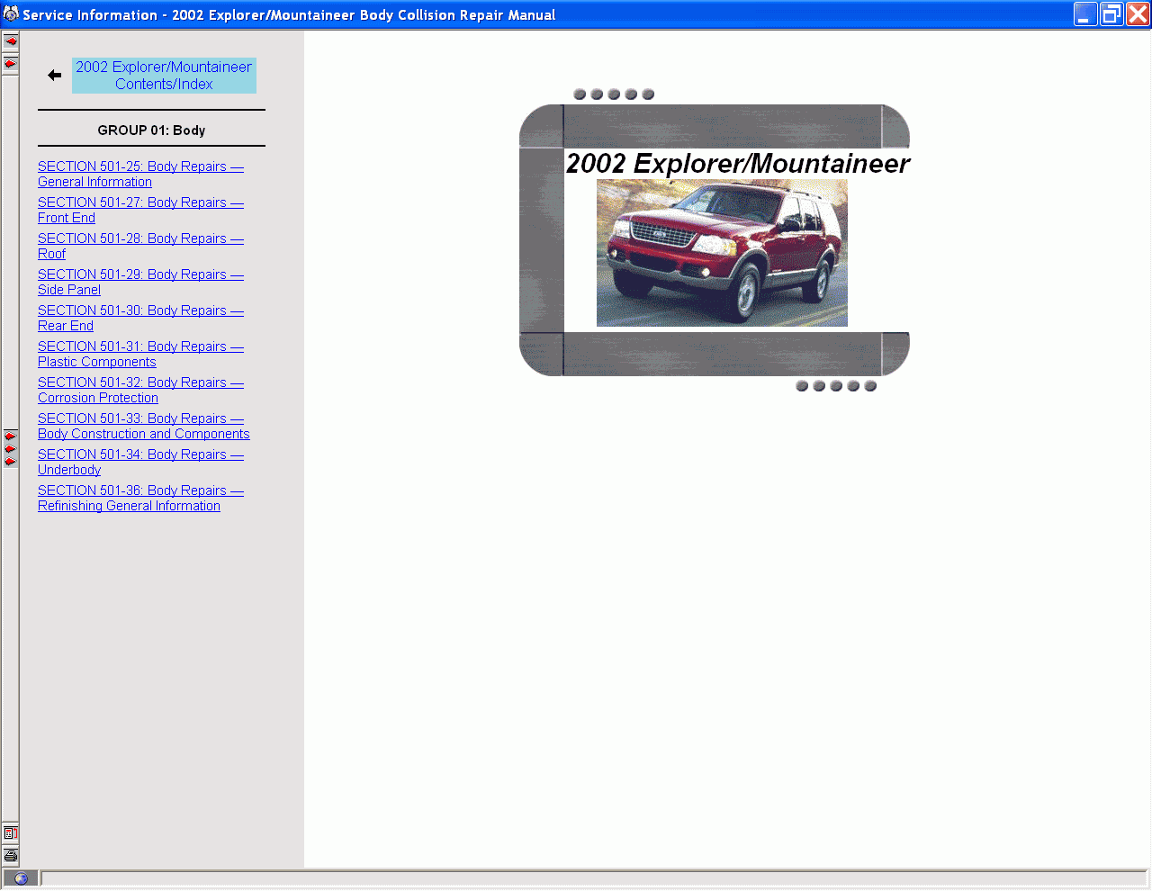Open Section 501-32 Corrosion Protection
Image resolution: width=1152 pixels, height=891 pixels.
(140, 391)
